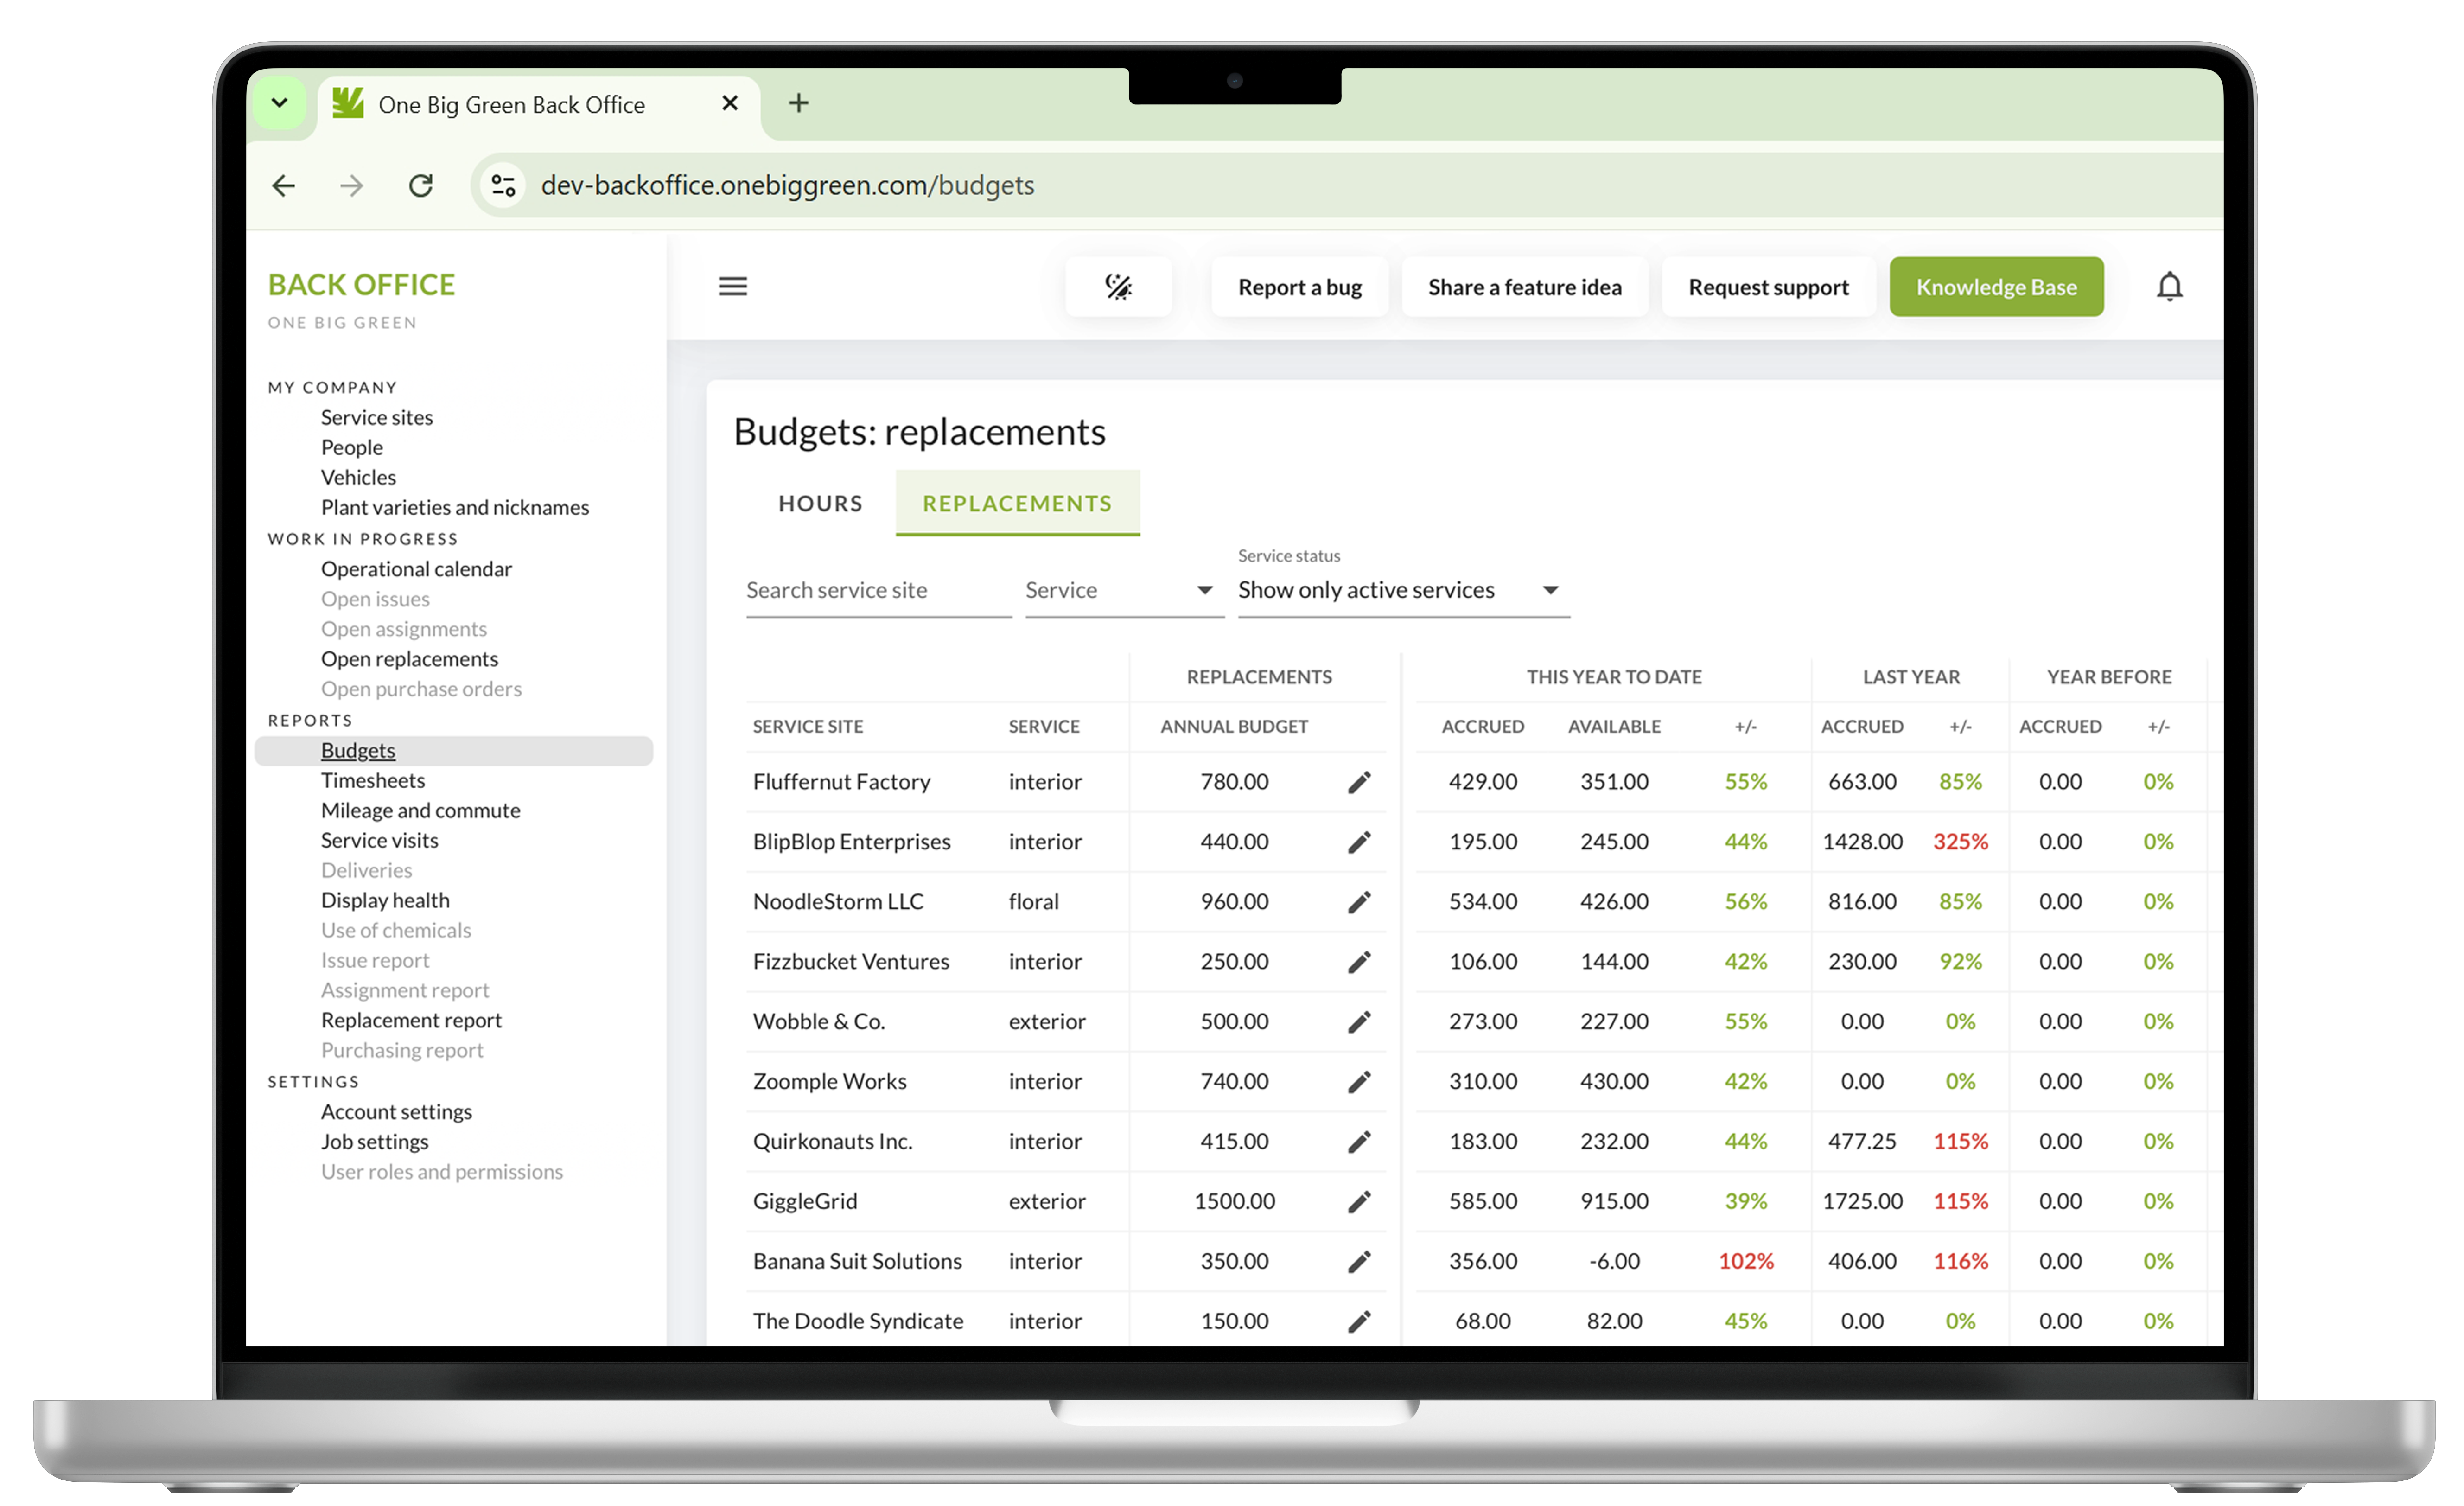This screenshot has width=2464, height=1506.
Task: Open the Display health report
Action: click(x=385, y=901)
